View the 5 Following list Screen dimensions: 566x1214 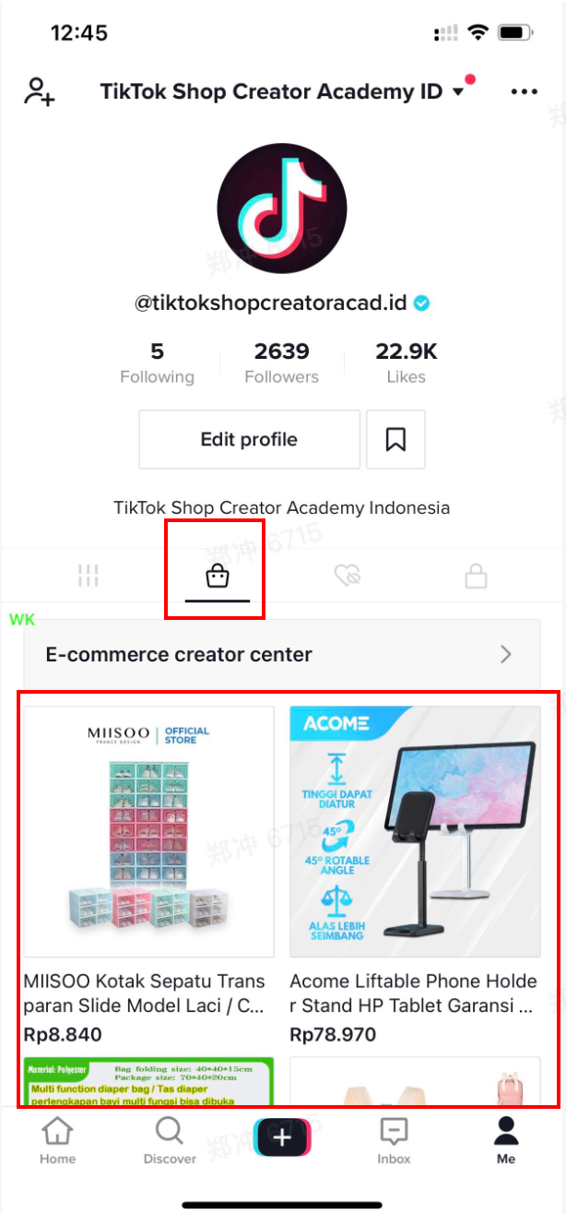click(x=157, y=363)
